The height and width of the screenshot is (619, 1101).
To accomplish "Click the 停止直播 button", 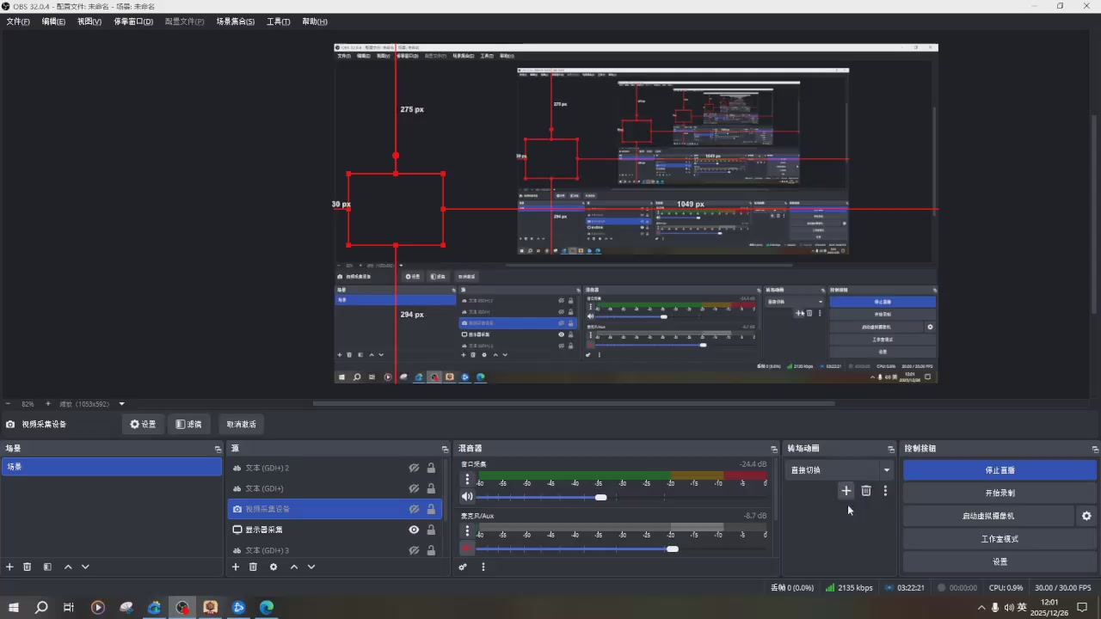I will click(1000, 470).
